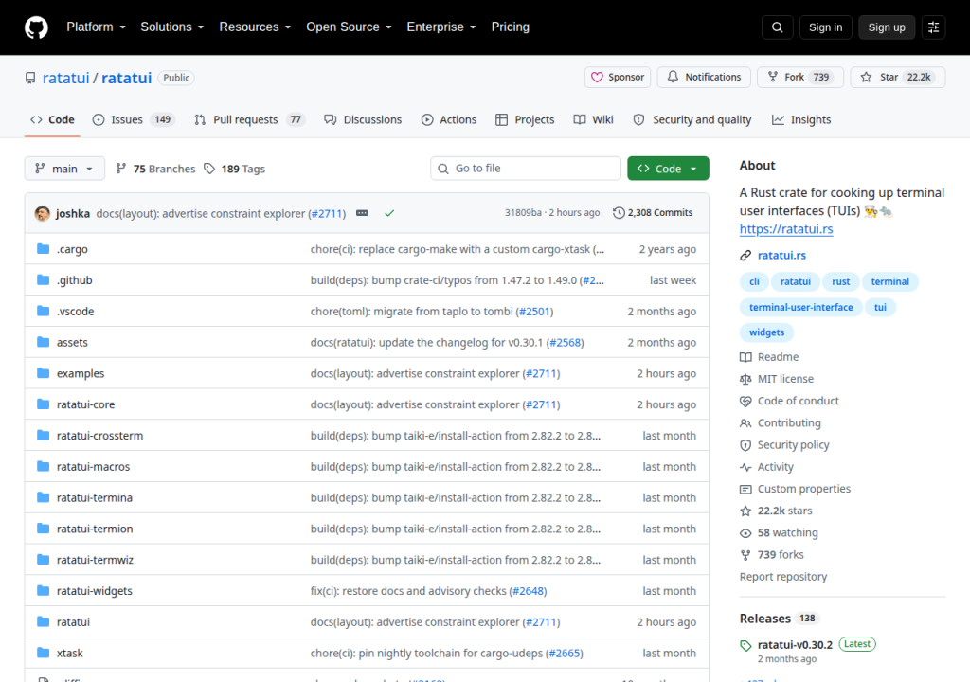Screen dimensions: 970x682
Task: Open the green Code dropdown button
Action: pos(668,169)
